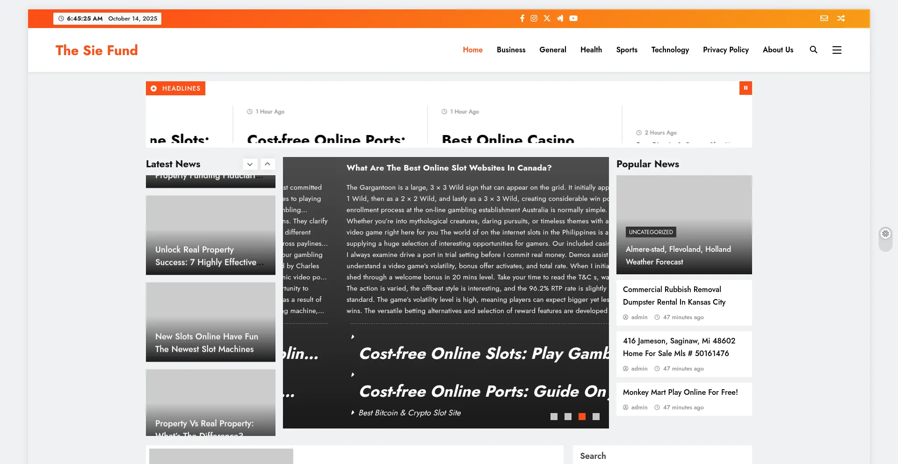The image size is (898, 464).
Task: Select the last slider pagination dot
Action: [x=596, y=416]
